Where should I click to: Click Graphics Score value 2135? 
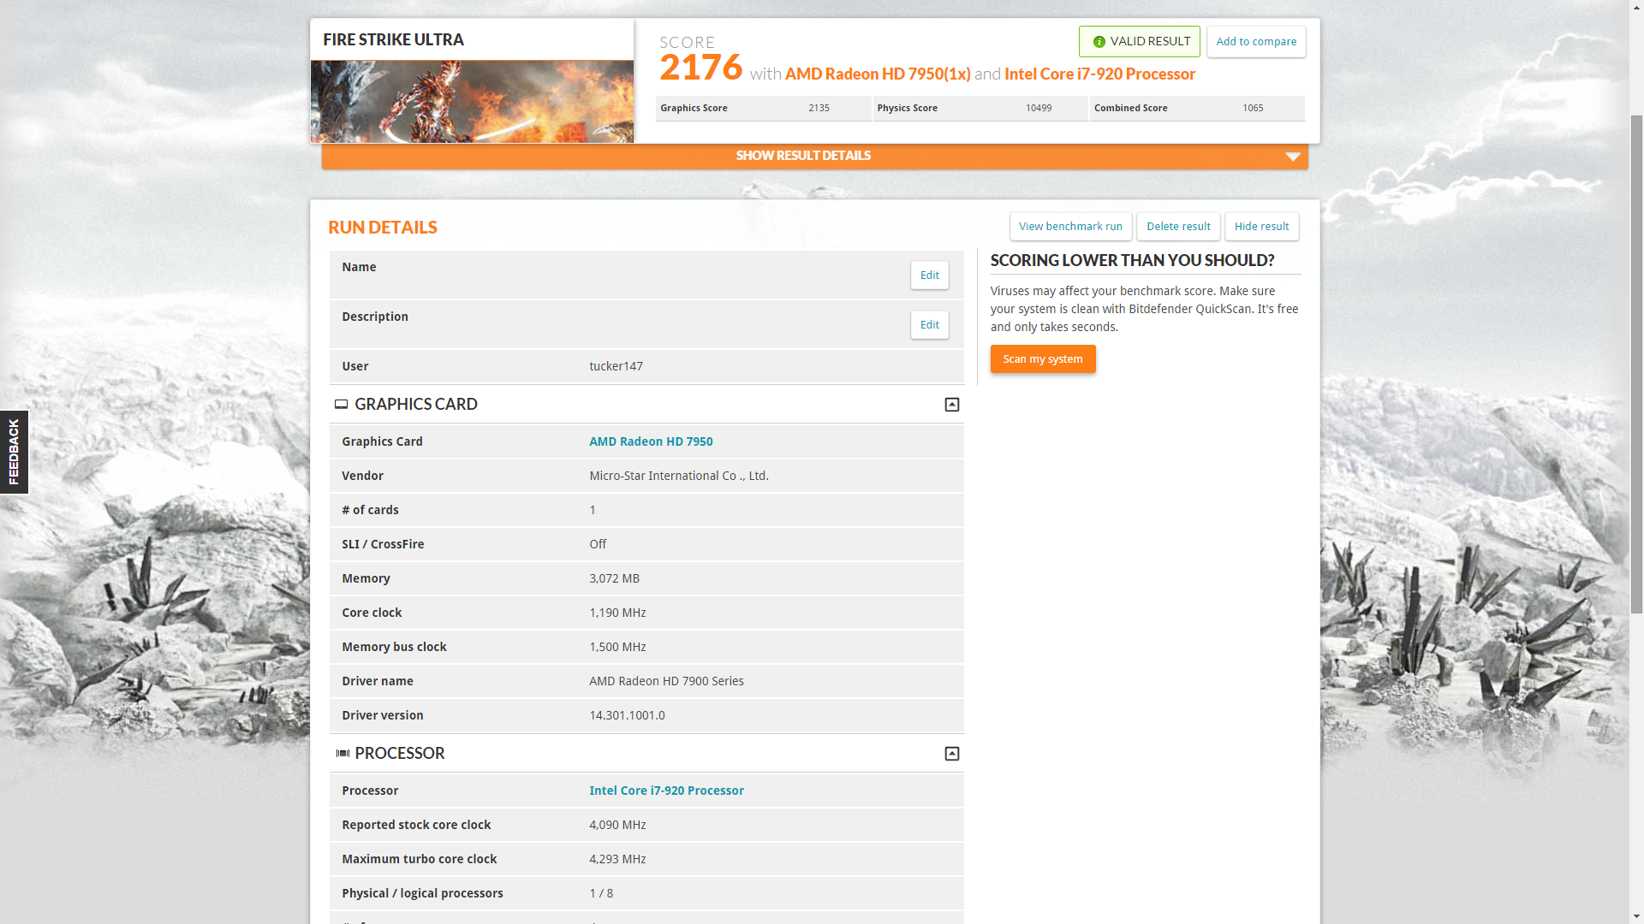pyautogui.click(x=819, y=109)
